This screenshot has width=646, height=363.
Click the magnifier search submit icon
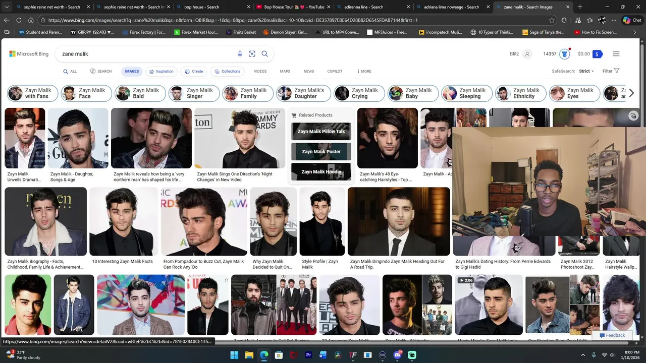tap(264, 54)
